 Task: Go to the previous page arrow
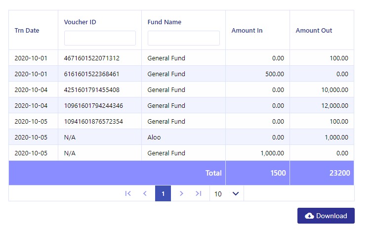click(x=145, y=193)
